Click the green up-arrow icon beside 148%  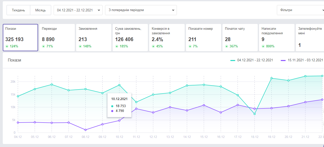click(x=80, y=46)
